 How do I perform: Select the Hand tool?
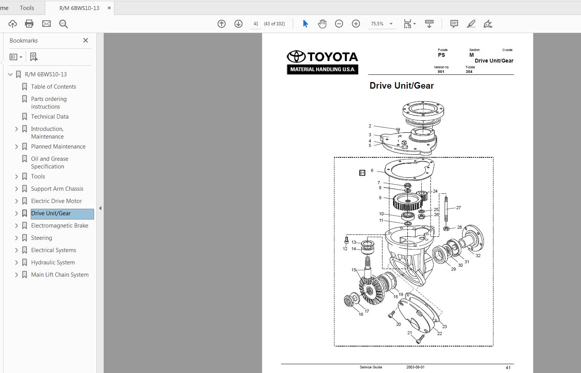(x=322, y=23)
